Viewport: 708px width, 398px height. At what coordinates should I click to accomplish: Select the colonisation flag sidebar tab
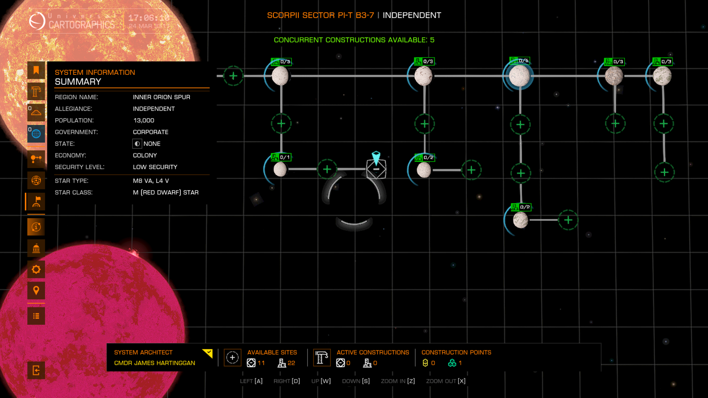point(36,202)
